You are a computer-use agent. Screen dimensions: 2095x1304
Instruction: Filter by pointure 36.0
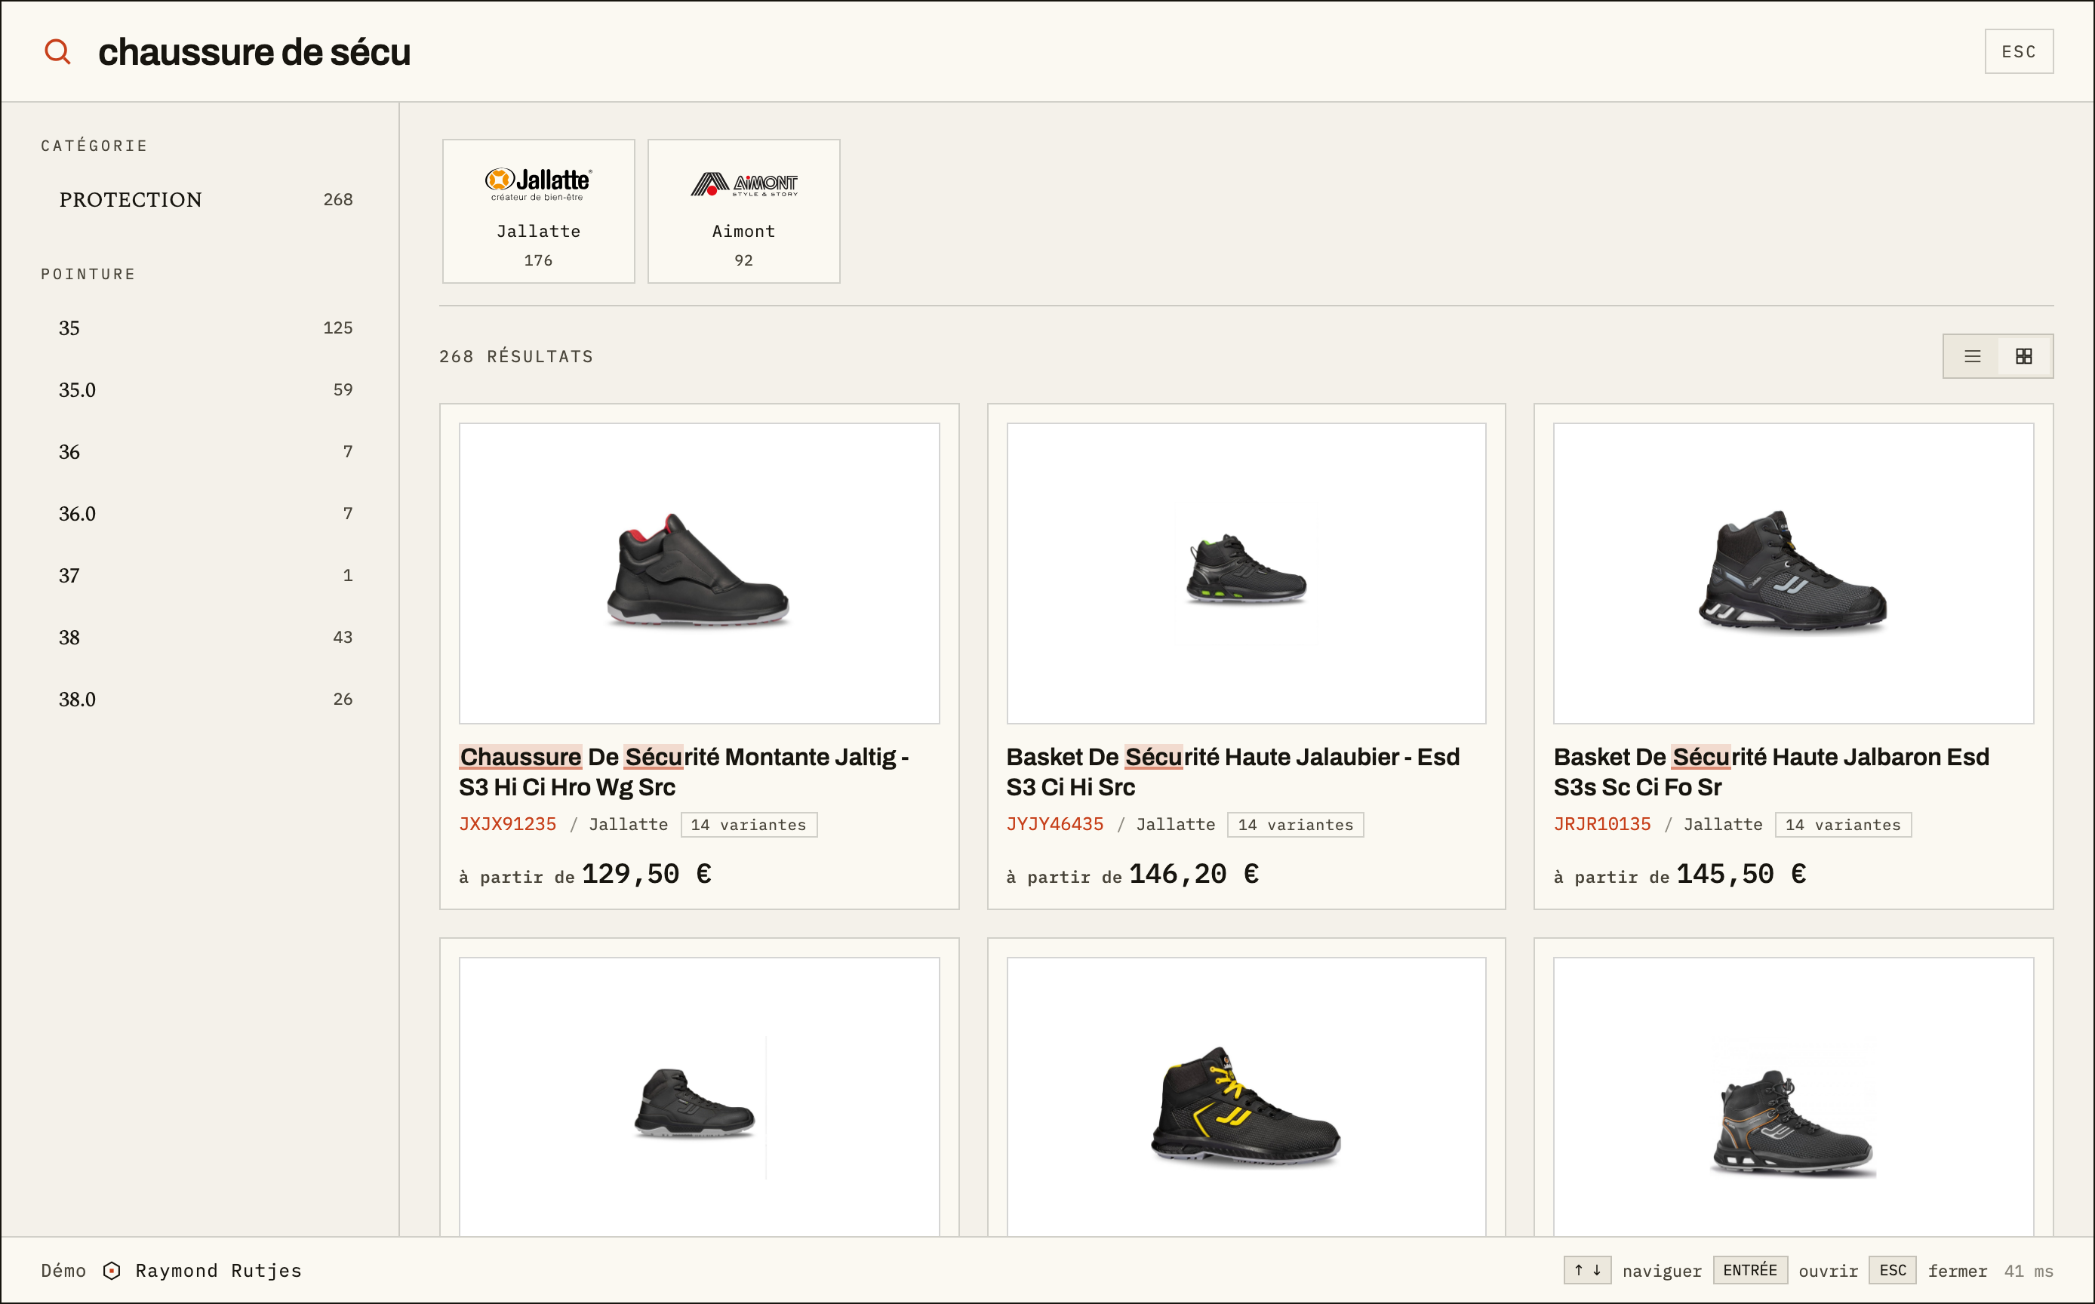click(205, 514)
